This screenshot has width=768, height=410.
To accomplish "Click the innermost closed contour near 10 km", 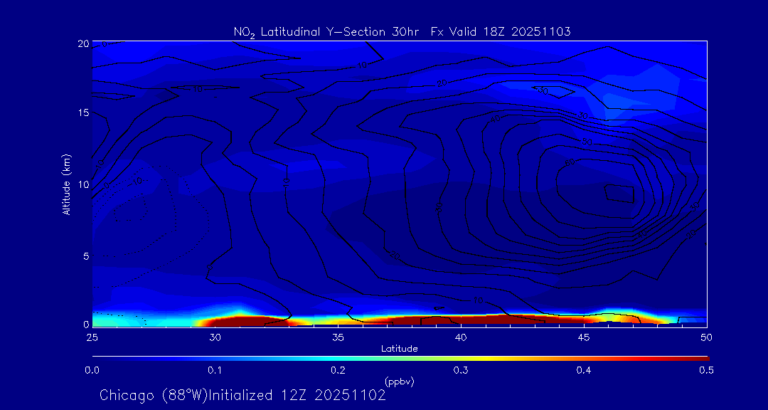I will coord(619,193).
